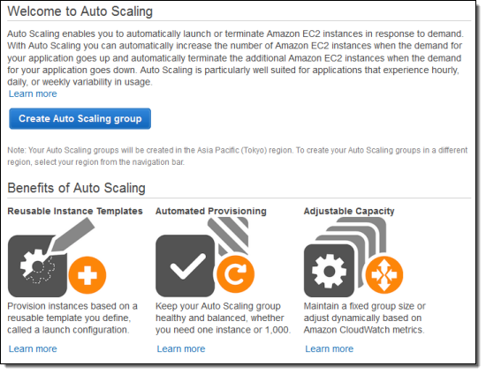Viewport: 486px width, 374px height.
Task: Open Learn more under Reusable Instance Templates
Action: coord(33,348)
